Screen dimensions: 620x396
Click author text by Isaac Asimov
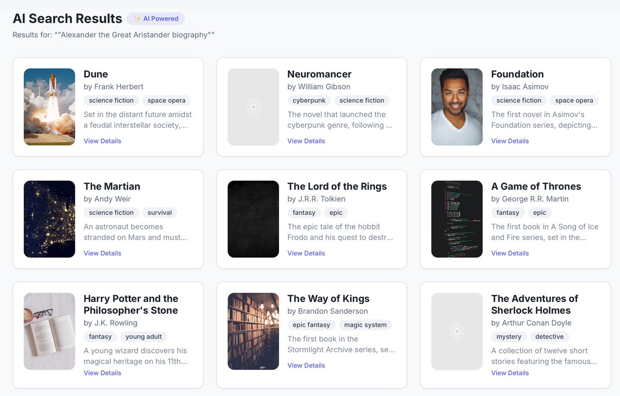point(520,87)
